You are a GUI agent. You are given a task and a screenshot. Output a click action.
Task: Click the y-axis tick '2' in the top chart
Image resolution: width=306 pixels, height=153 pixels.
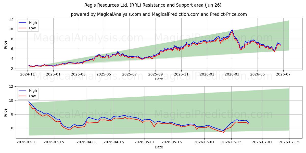pyautogui.click(x=12, y=69)
